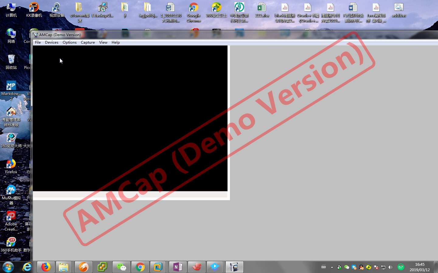Switch to Chrome in the taskbar

[140, 267]
